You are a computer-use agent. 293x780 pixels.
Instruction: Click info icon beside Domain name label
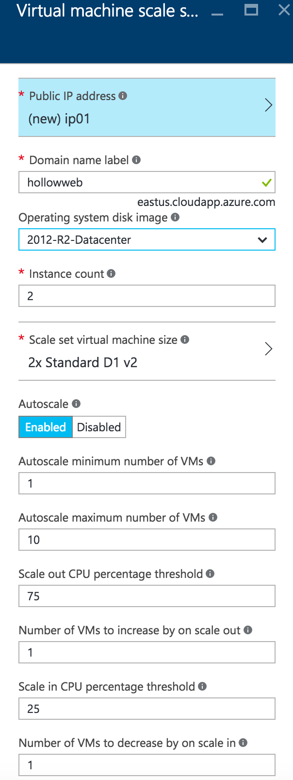pyautogui.click(x=136, y=160)
